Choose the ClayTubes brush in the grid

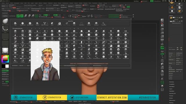point(67,31)
